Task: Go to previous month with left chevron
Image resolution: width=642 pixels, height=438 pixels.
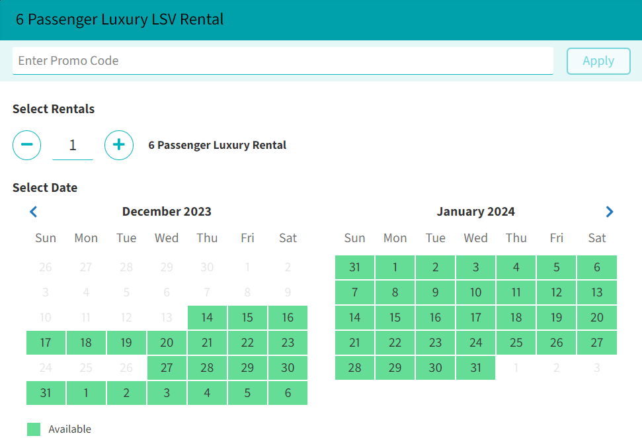Action: pos(34,212)
